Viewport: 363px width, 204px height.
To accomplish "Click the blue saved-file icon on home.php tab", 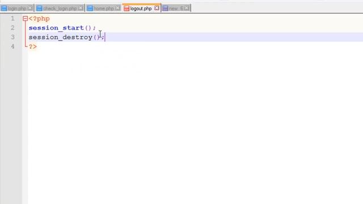I will point(90,8).
